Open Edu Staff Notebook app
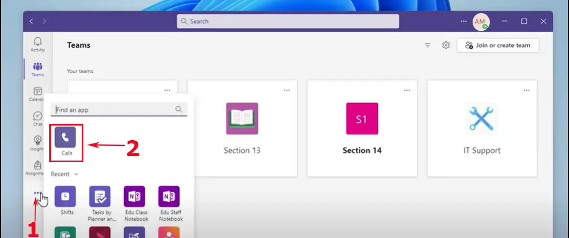 [169, 197]
